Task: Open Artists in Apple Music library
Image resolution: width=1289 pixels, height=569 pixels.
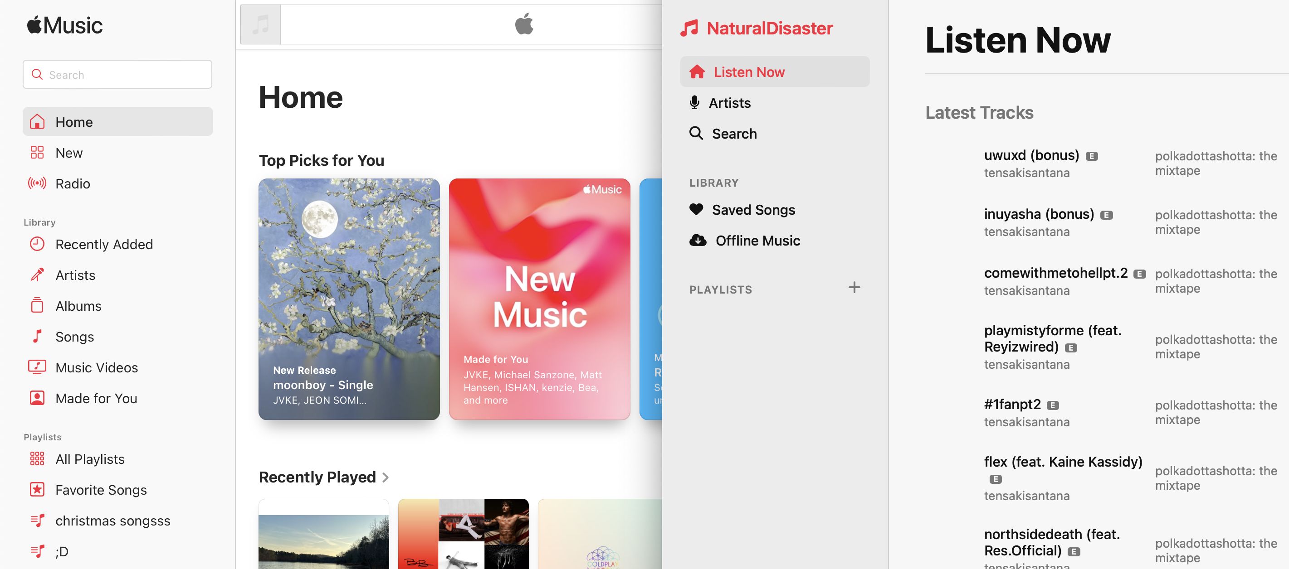Action: tap(117, 275)
